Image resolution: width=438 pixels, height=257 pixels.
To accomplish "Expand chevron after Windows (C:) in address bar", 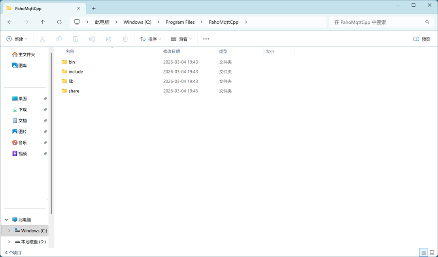I will [159, 22].
